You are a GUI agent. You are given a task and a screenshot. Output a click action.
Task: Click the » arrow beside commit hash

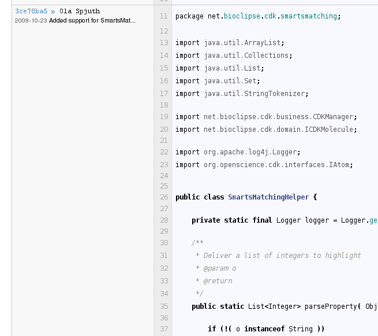[x=53, y=12]
